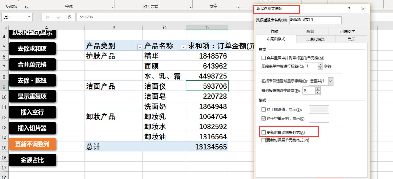
Task: Select column D header
Action: [x=207, y=28]
